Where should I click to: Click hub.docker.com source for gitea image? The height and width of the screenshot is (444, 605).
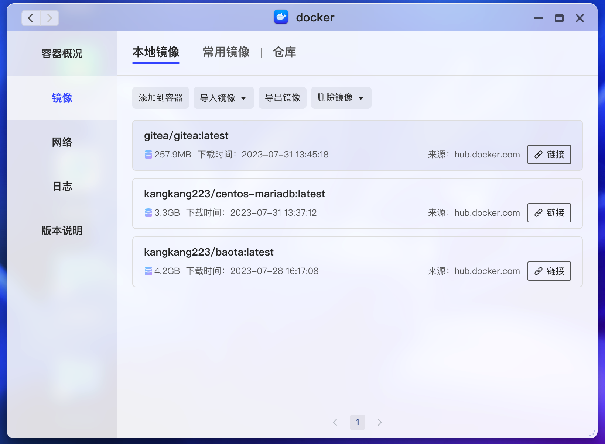click(x=487, y=155)
